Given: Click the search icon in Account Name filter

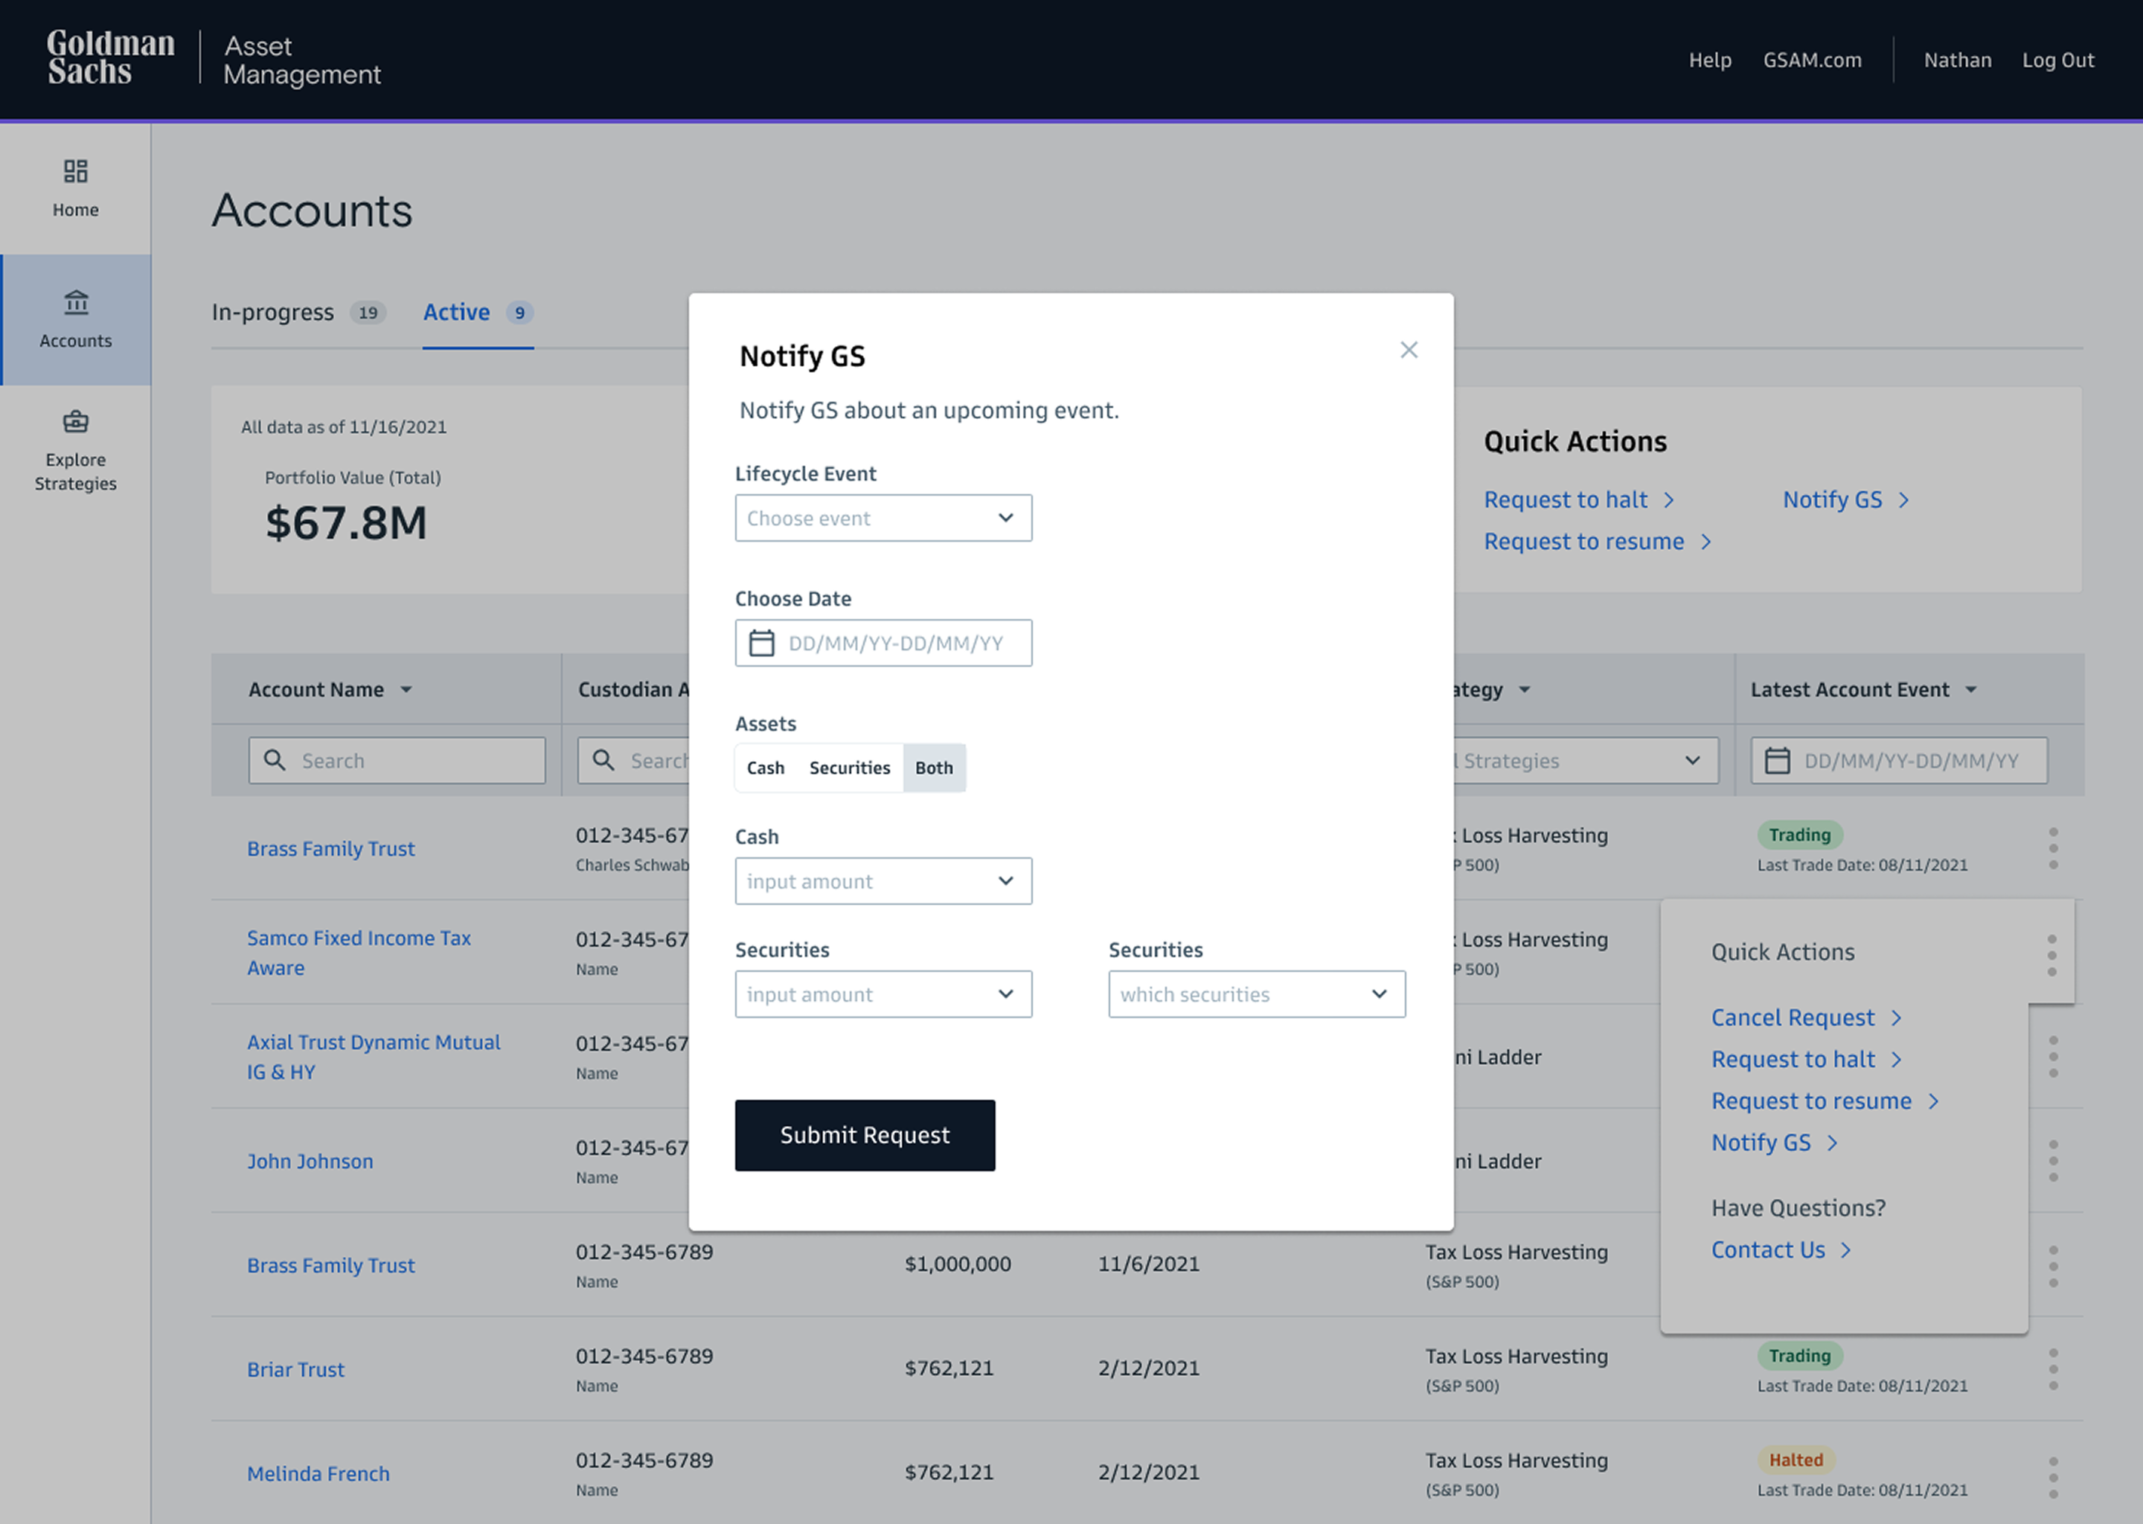Looking at the screenshot, I should tap(275, 760).
